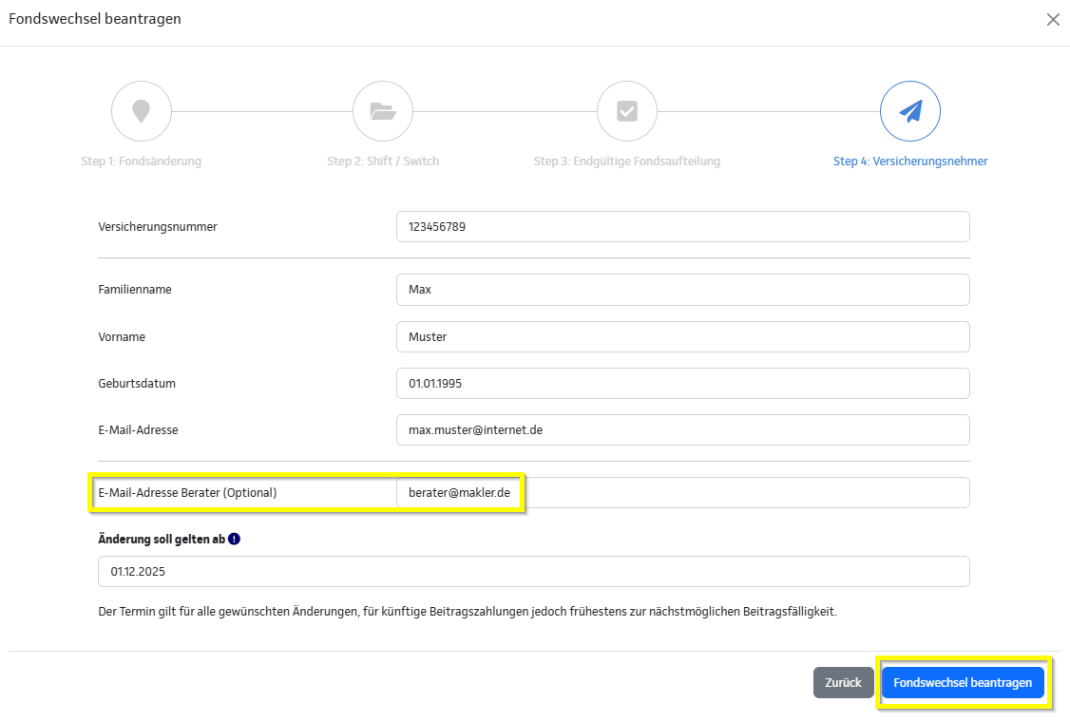Submit with the blue Fondswechsel beantragen button
This screenshot has width=1070, height=722.
[963, 683]
